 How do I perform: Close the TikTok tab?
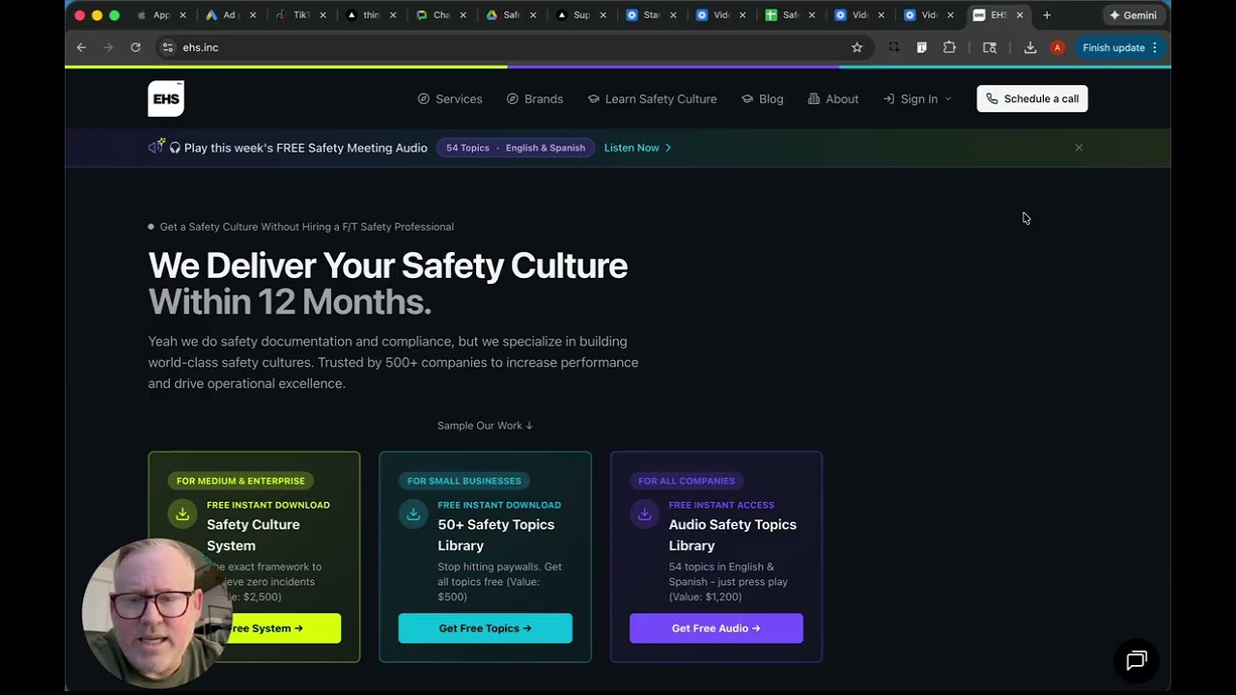click(323, 15)
